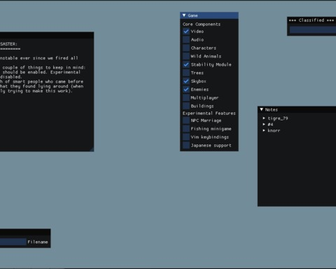The width and height of the screenshot is (336, 269).
Task: Click the Classified window text field
Action: (313, 30)
